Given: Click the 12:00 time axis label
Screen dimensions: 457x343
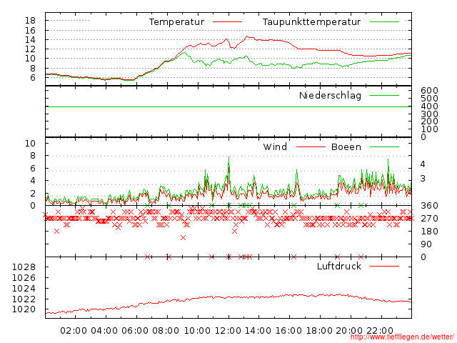Looking at the screenshot, I should (x=228, y=331).
